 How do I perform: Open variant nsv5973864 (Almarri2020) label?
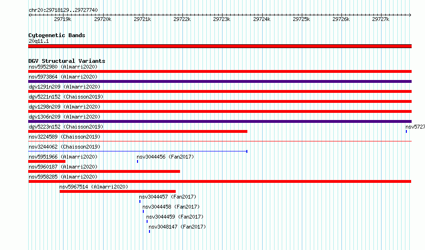[x=63, y=77]
